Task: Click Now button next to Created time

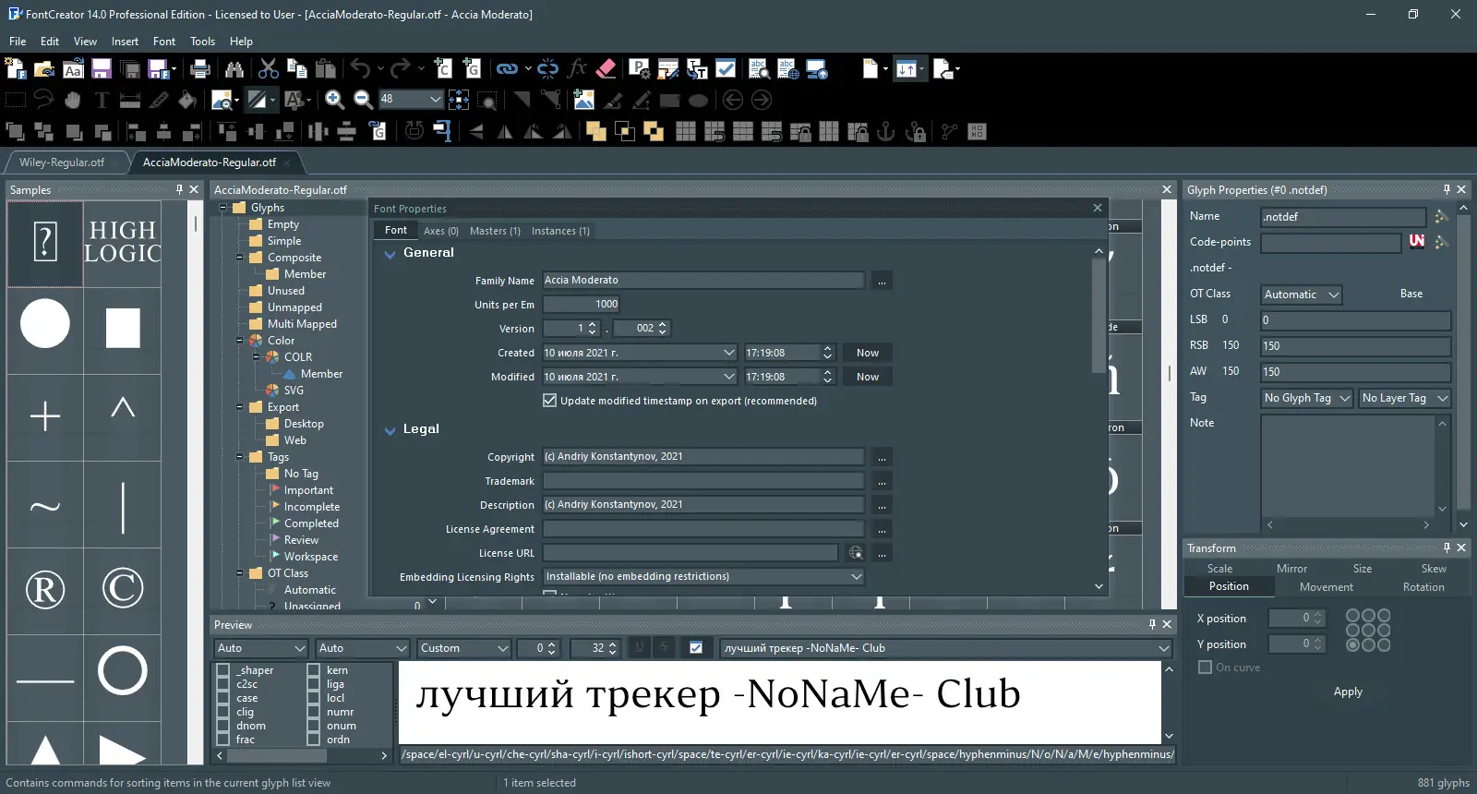Action: (868, 353)
